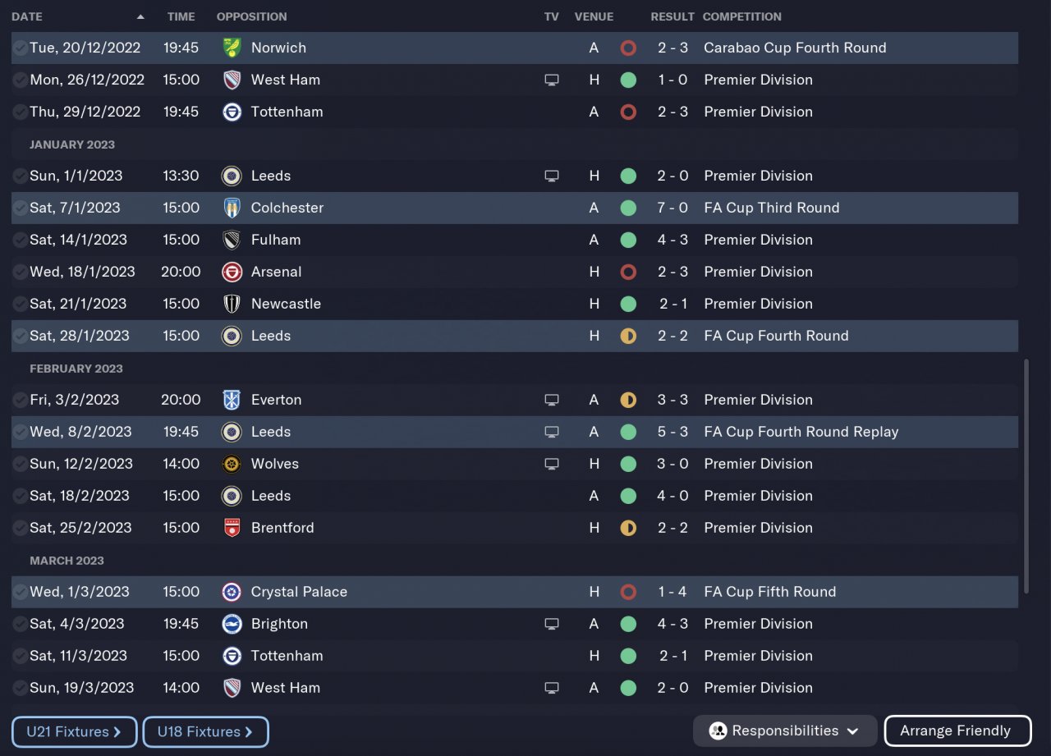
Task: Sort by the Competition column header
Action: [741, 16]
